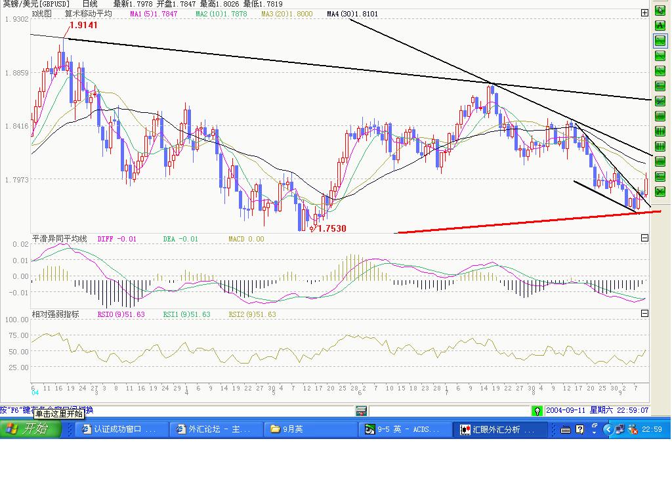672x504 pixels.
Task: Select the 'A' text annotation tool
Action: 660,26
